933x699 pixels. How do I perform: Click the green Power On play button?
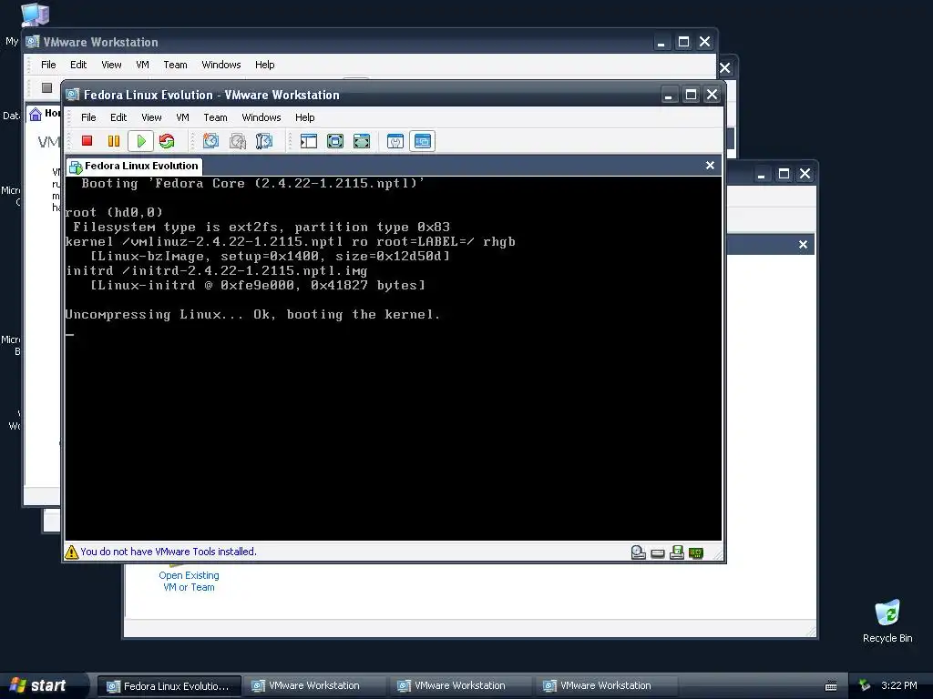pos(141,141)
